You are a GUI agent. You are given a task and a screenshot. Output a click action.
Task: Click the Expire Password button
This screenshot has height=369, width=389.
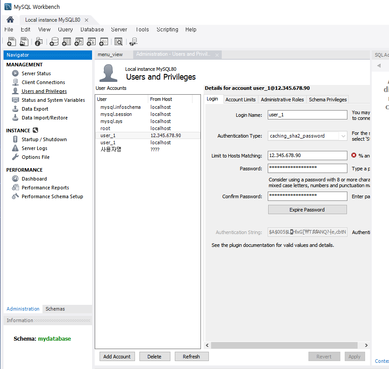(308, 210)
